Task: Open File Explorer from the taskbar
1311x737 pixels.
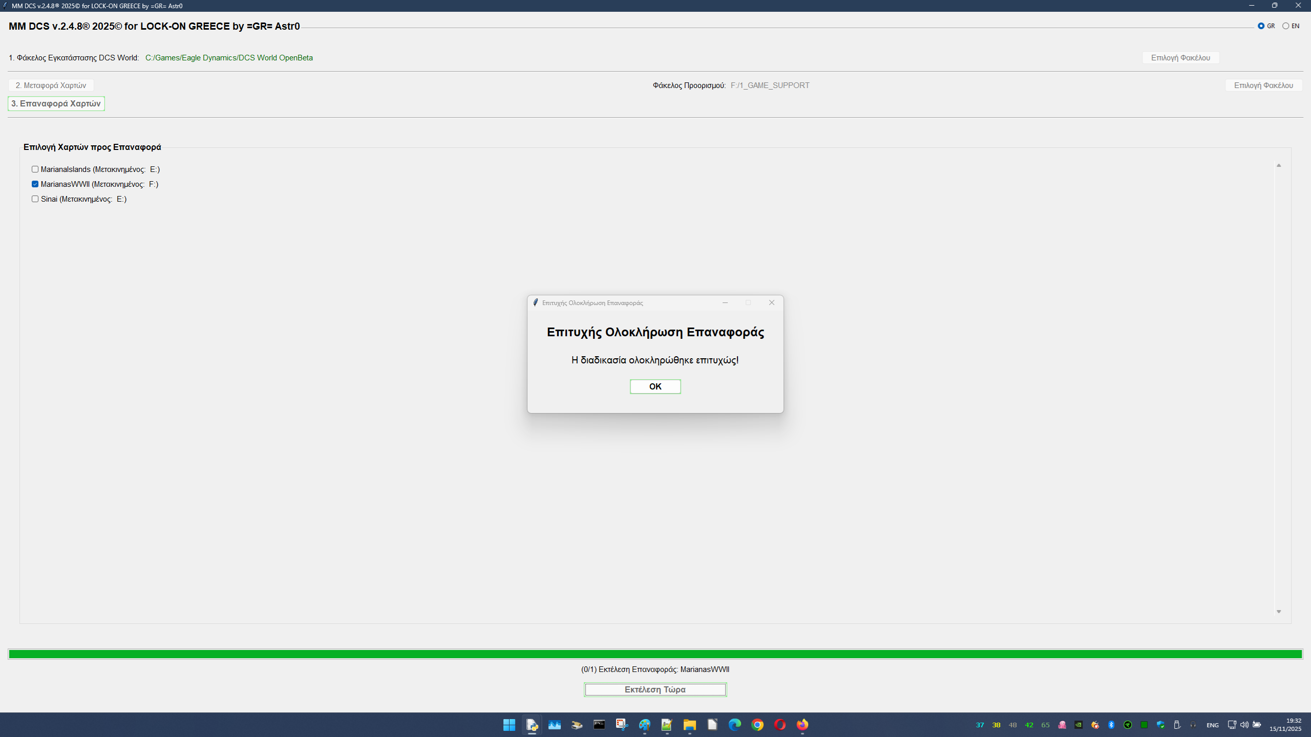Action: tap(689, 725)
